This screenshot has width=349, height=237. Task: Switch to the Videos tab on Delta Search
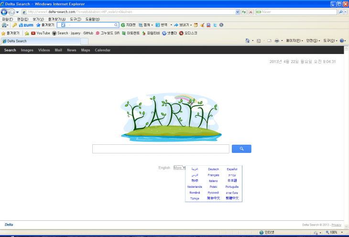[44, 50]
